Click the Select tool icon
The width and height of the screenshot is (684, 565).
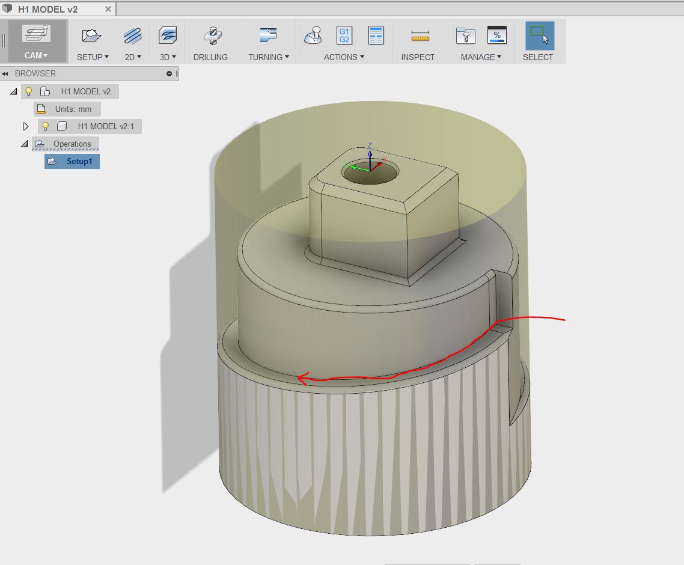pos(539,36)
